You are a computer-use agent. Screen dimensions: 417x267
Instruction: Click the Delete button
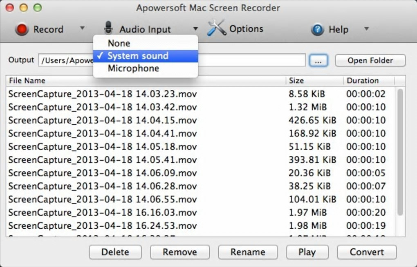click(115, 252)
